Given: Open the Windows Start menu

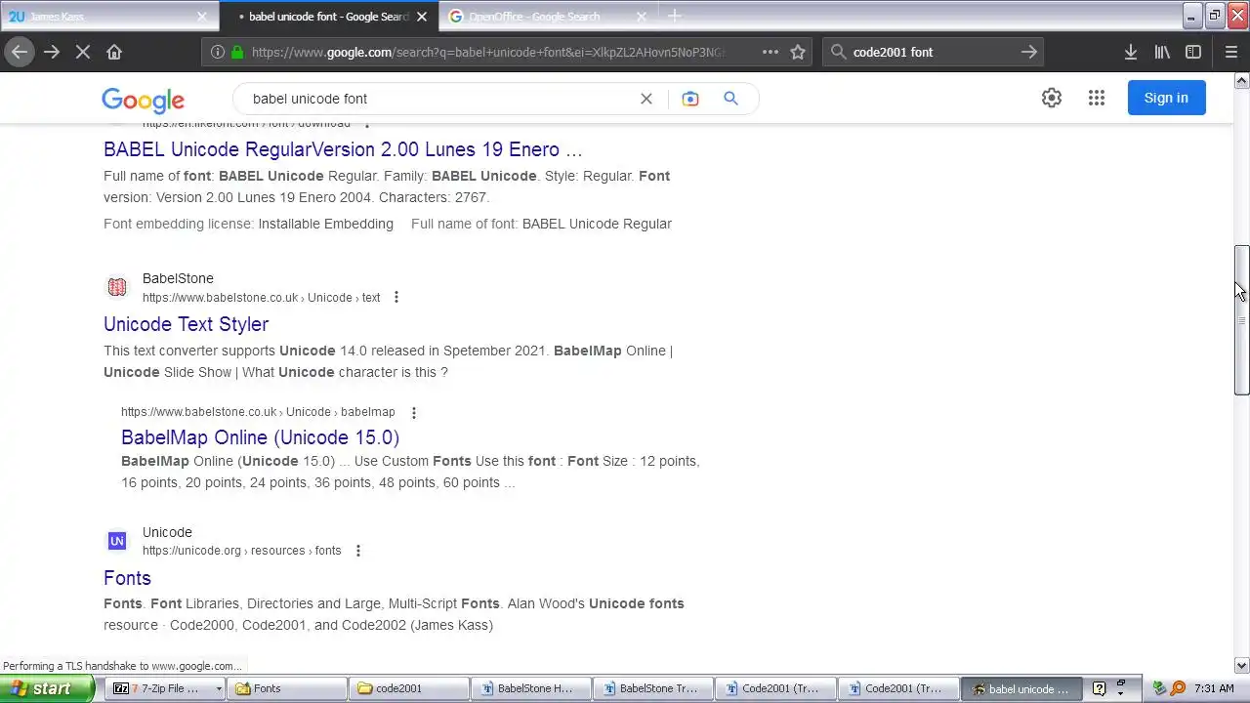Looking at the screenshot, I should coord(47,689).
